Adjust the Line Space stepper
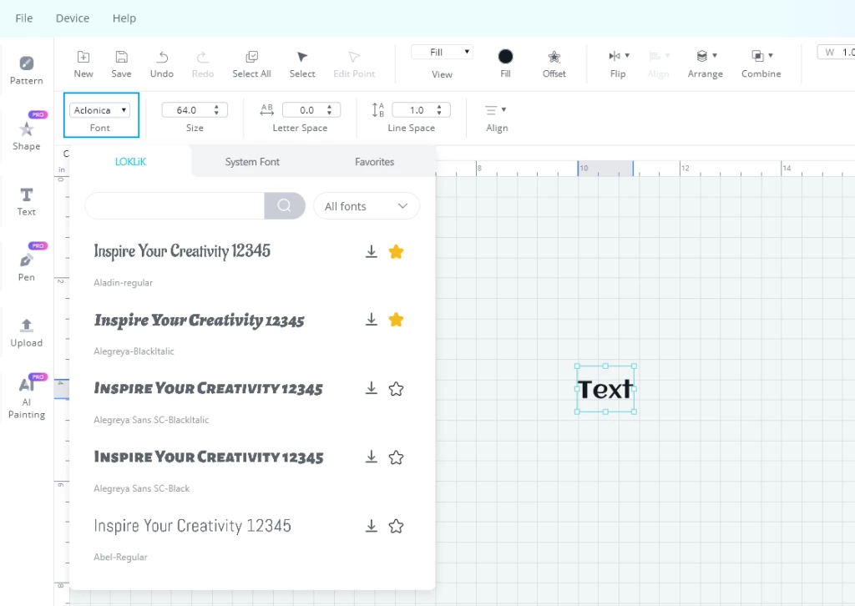 pos(439,110)
